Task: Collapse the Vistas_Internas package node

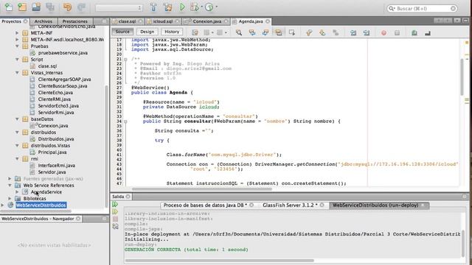Action: click(17, 73)
